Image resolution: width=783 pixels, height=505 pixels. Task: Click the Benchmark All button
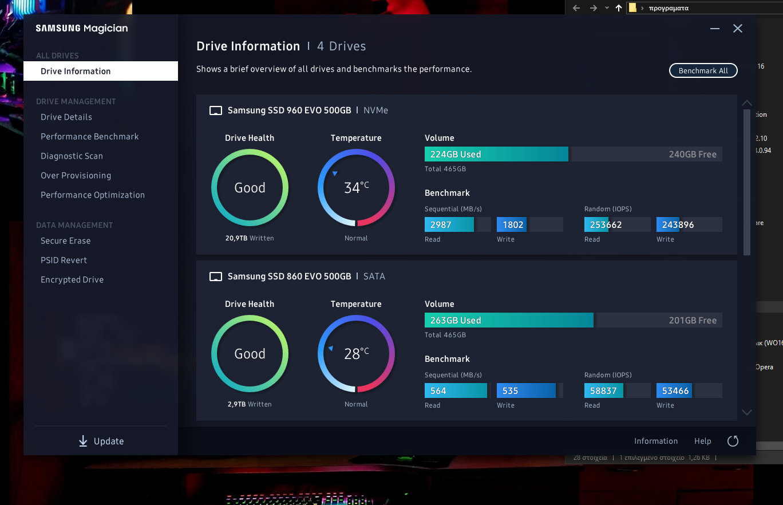(703, 70)
